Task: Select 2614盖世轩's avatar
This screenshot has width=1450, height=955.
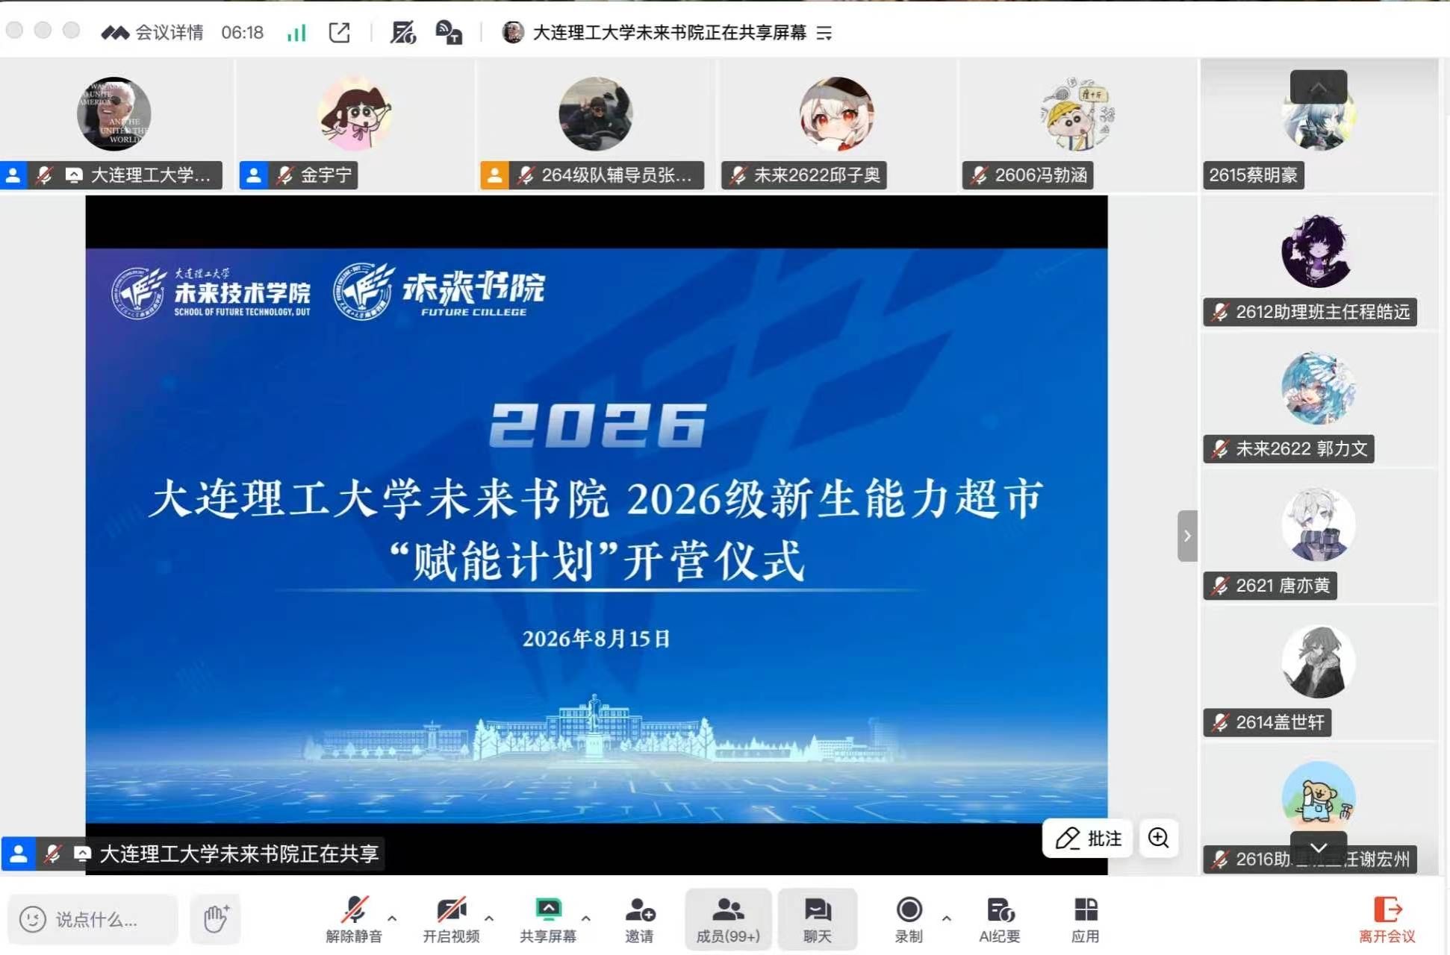Action: pos(1319,662)
